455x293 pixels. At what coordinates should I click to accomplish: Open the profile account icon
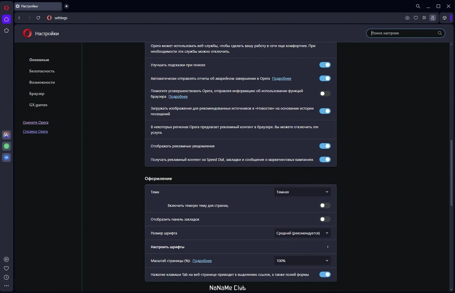433,18
